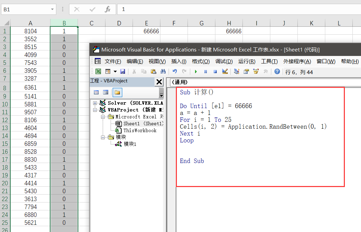Open the Object Browser icon

(256, 72)
